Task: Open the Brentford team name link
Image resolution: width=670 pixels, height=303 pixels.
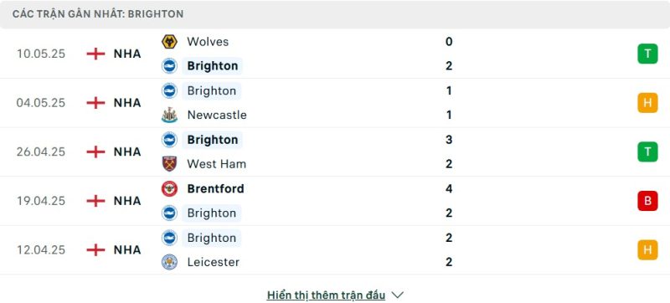Action: coord(216,188)
